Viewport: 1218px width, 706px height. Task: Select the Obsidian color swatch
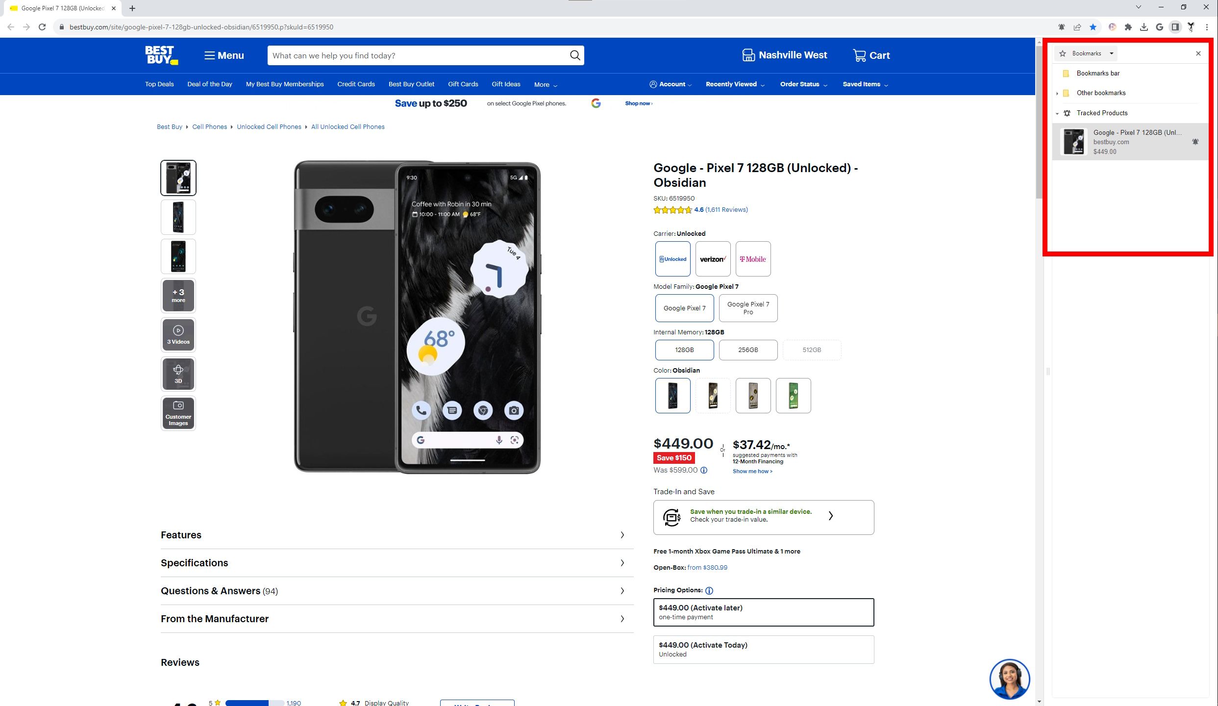(673, 396)
